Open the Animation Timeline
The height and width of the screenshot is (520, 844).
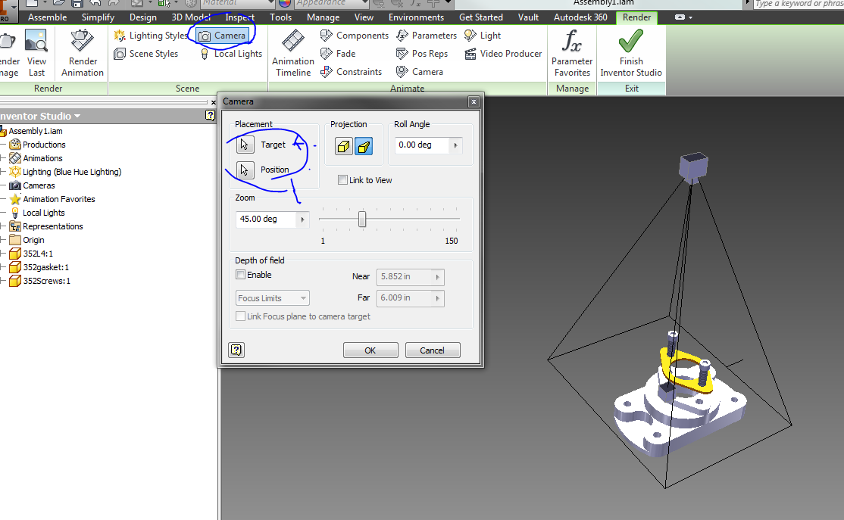point(292,53)
